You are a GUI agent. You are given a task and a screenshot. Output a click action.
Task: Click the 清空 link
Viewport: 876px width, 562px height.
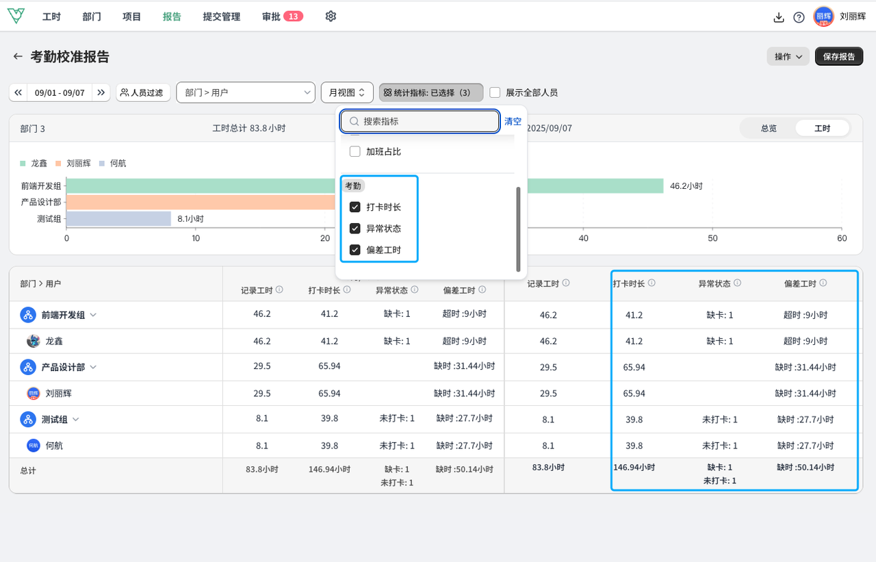click(513, 121)
